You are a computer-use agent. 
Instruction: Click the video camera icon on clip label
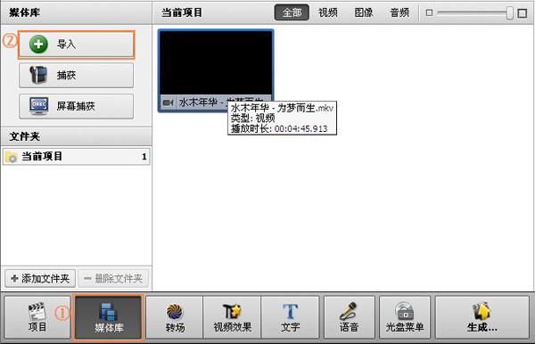pyautogui.click(x=168, y=102)
